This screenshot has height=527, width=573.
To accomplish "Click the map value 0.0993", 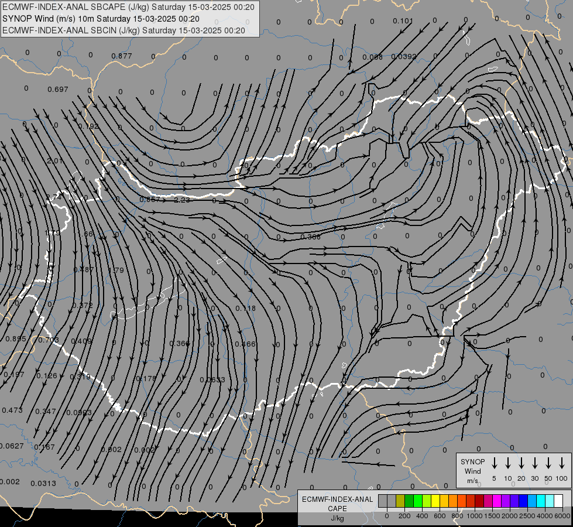I will [79, 413].
